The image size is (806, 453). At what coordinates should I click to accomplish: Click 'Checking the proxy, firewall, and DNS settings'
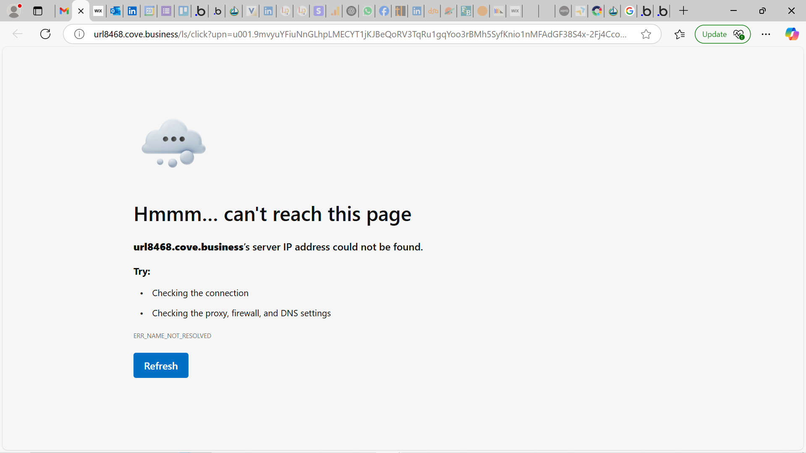click(x=241, y=313)
